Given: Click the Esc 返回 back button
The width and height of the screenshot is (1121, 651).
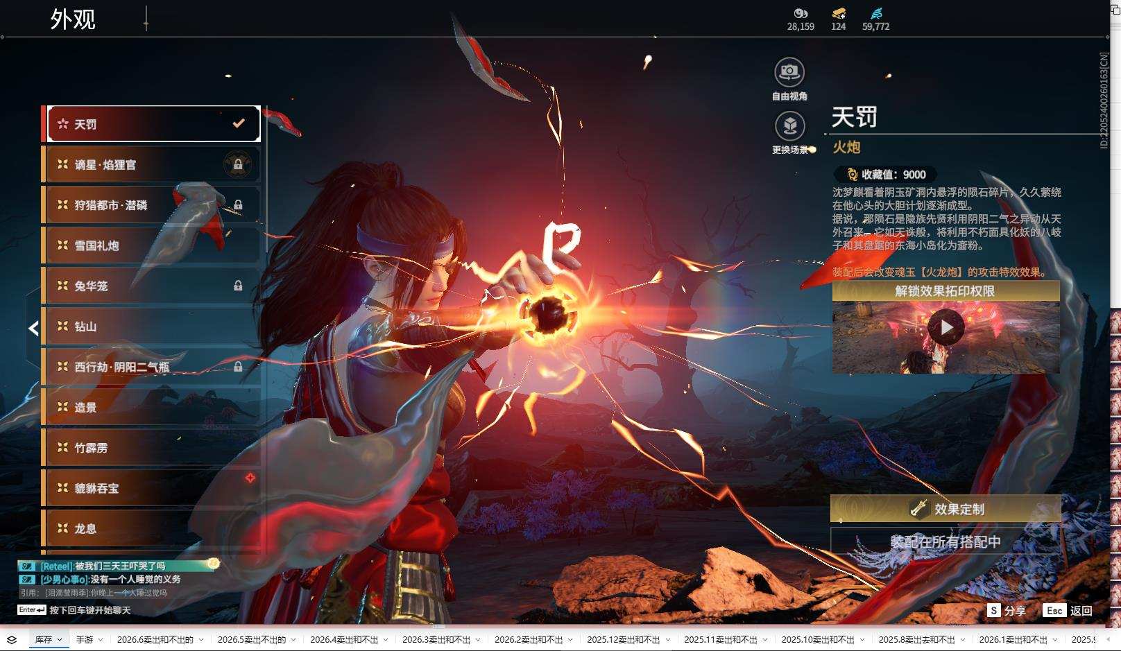Looking at the screenshot, I should (x=1068, y=610).
